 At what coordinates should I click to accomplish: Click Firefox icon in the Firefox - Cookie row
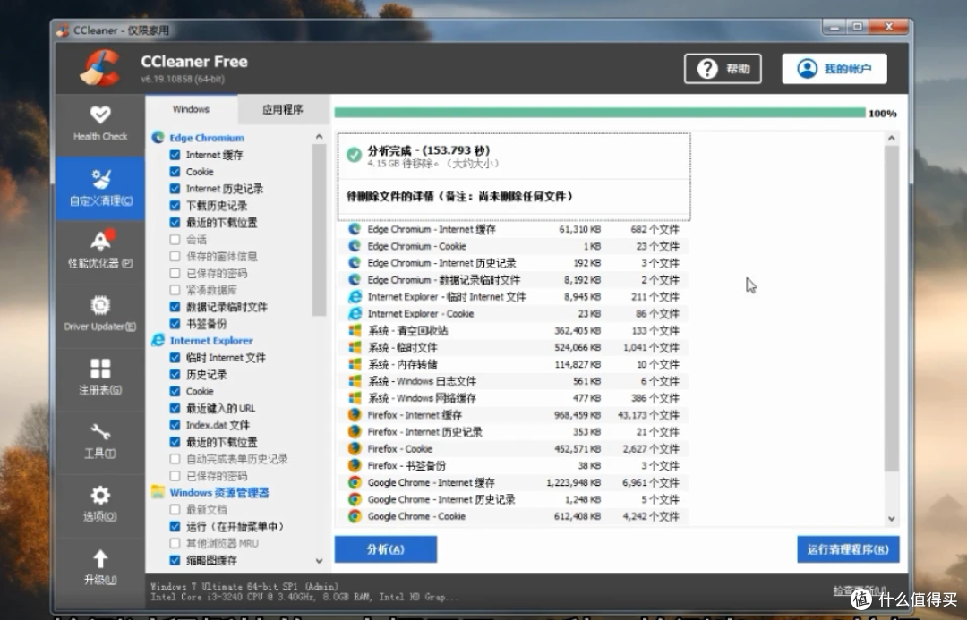pos(355,448)
